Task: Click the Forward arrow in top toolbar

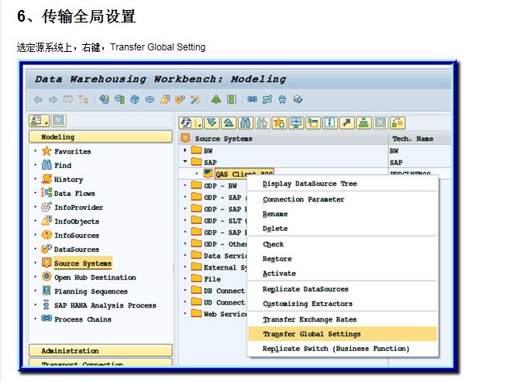Action: pyautogui.click(x=53, y=99)
